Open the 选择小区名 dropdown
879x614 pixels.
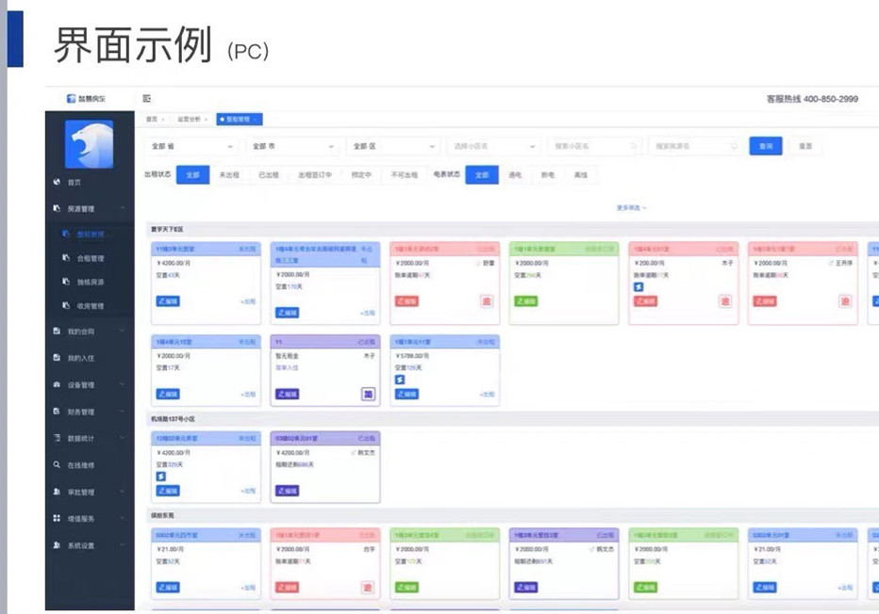494,146
